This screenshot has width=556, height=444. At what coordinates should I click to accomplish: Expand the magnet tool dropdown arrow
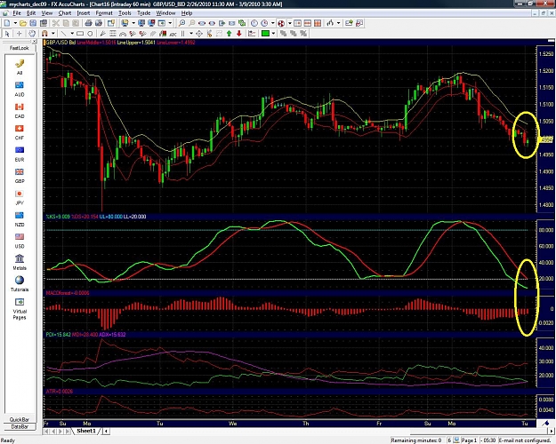pyautogui.click(x=52, y=34)
